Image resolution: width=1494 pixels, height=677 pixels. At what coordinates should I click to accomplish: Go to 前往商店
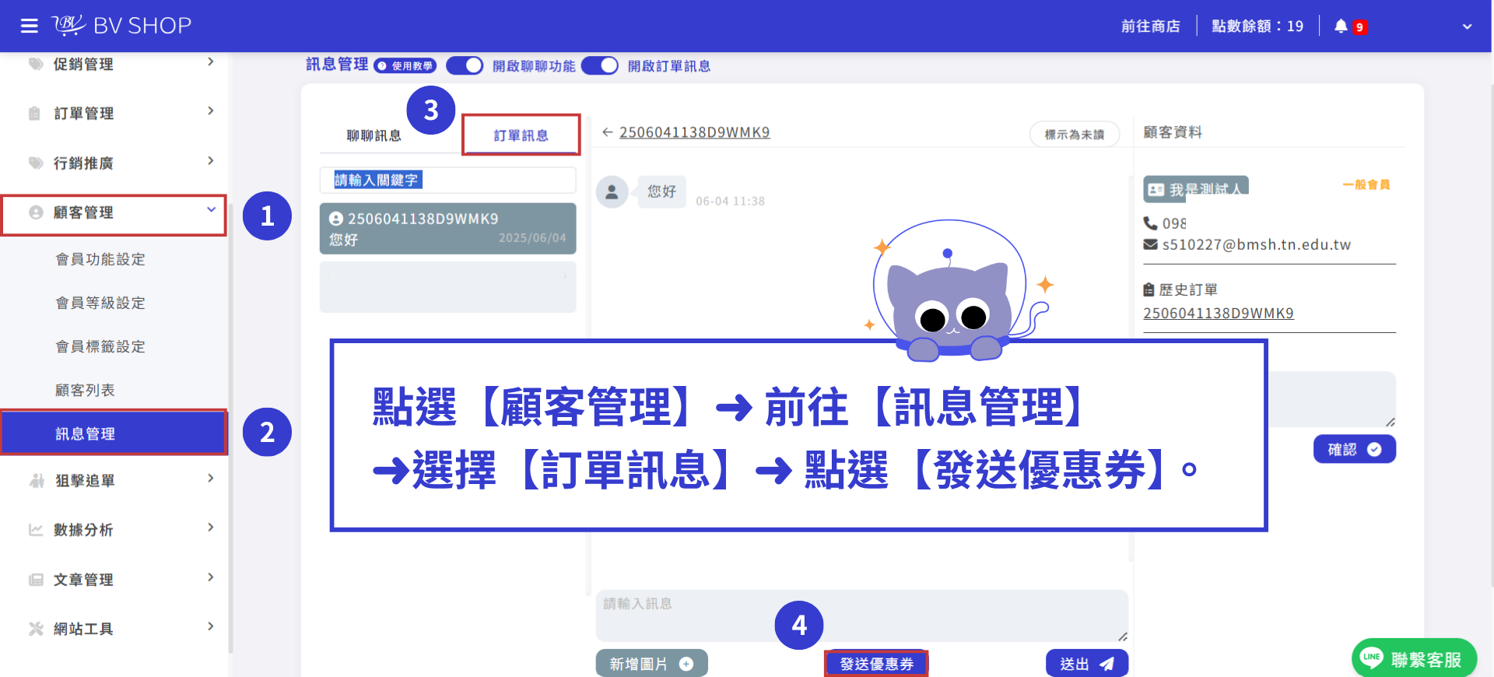tap(1150, 26)
